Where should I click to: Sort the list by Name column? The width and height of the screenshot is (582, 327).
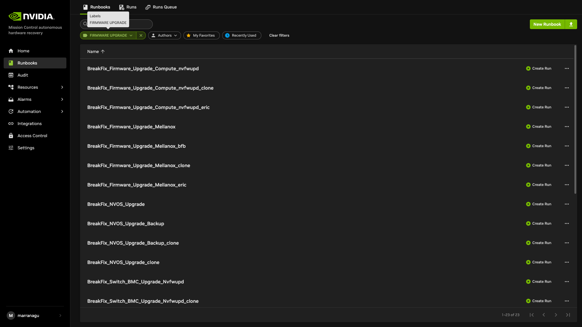(96, 51)
